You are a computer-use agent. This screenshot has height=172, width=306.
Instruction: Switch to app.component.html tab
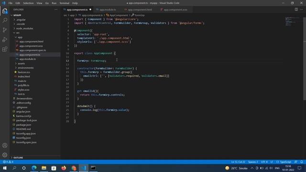tap(140, 10)
